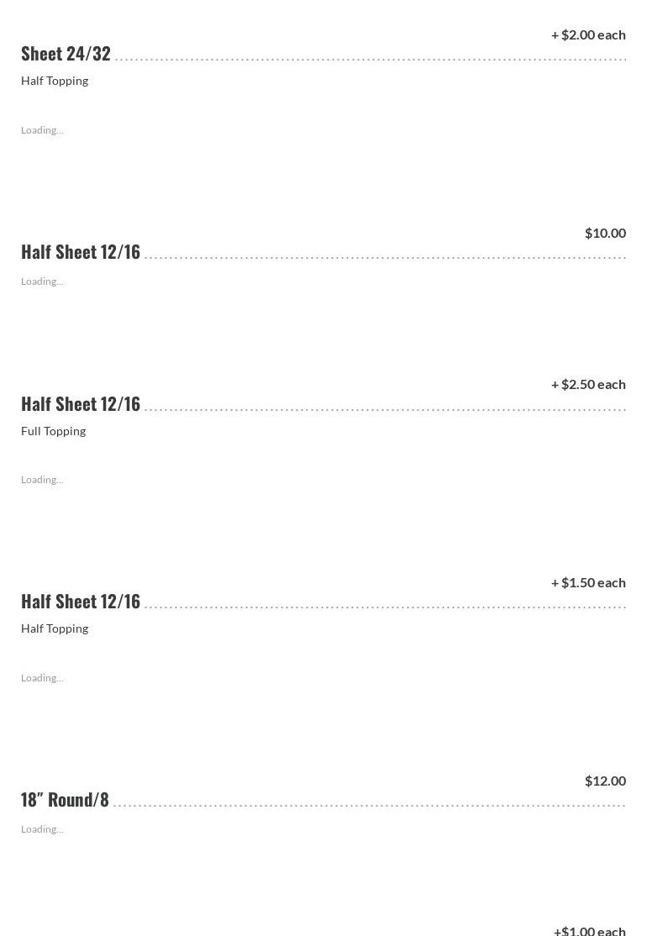Click the + $2.50 each price
Viewport: 647px width, 936px height.
[x=588, y=384]
